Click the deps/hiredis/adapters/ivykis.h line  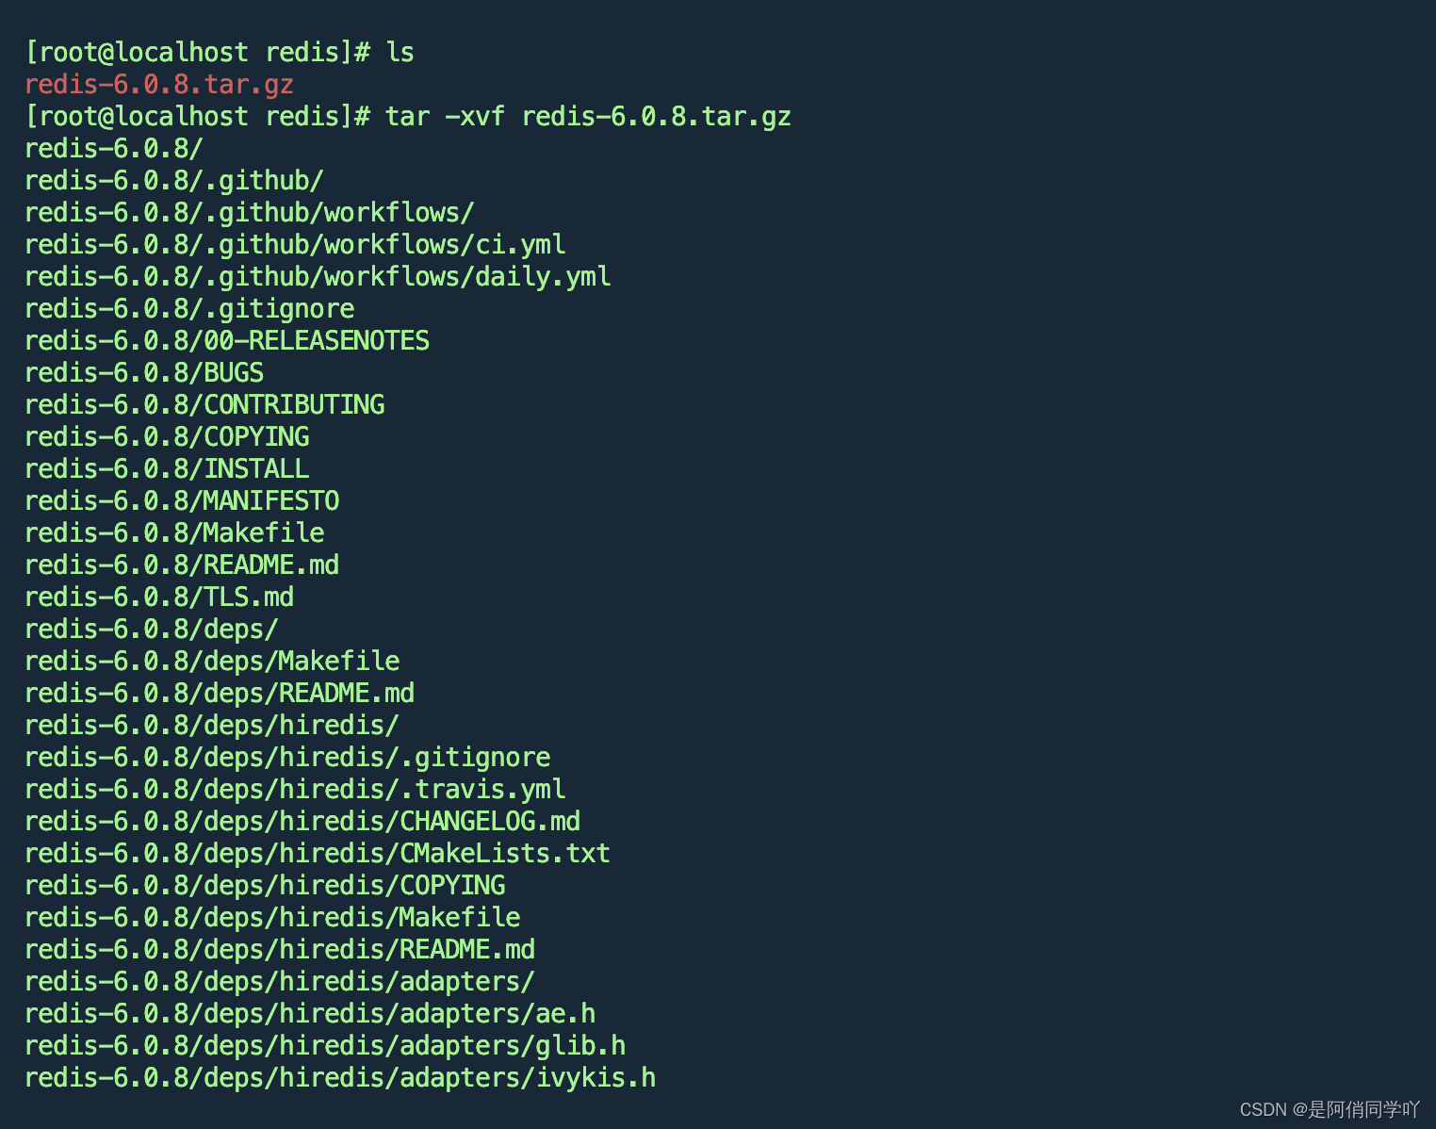tap(340, 1078)
